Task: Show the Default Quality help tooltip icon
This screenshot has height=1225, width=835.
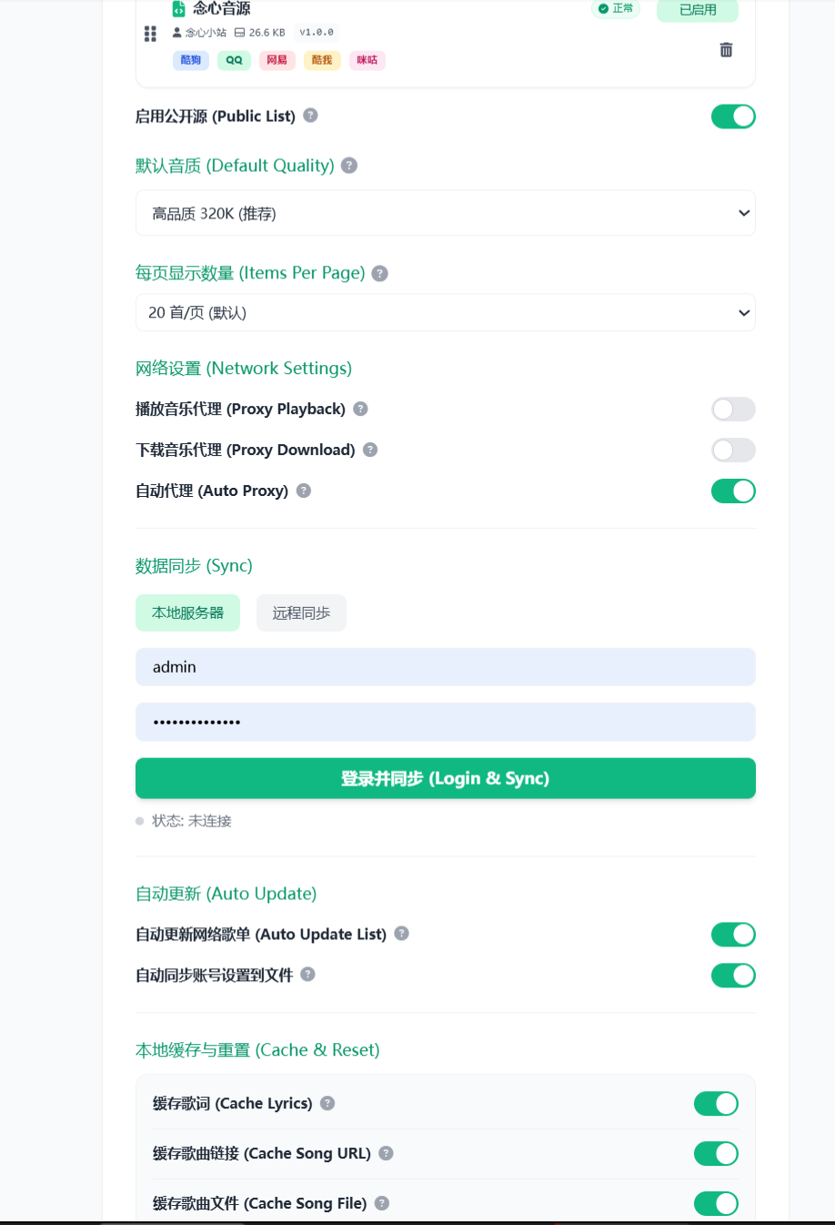Action: 349,166
